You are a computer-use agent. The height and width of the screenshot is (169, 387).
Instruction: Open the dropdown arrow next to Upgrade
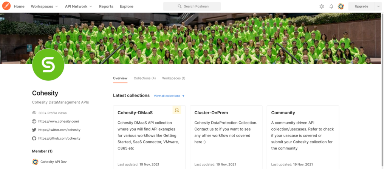click(378, 6)
